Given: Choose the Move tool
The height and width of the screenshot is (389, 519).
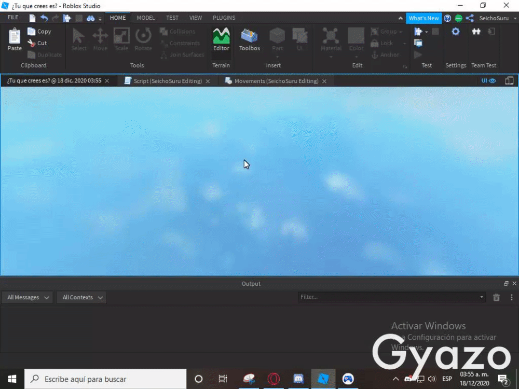Looking at the screenshot, I should coord(100,39).
